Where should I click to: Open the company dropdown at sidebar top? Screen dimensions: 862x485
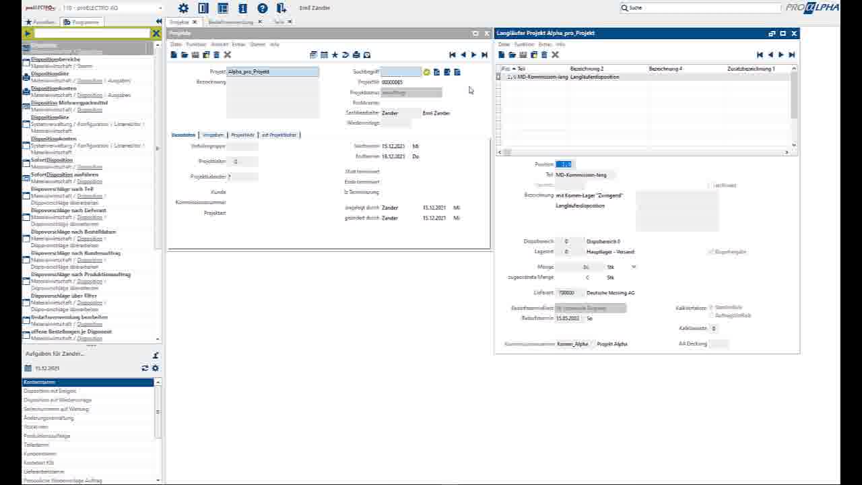[x=159, y=8]
